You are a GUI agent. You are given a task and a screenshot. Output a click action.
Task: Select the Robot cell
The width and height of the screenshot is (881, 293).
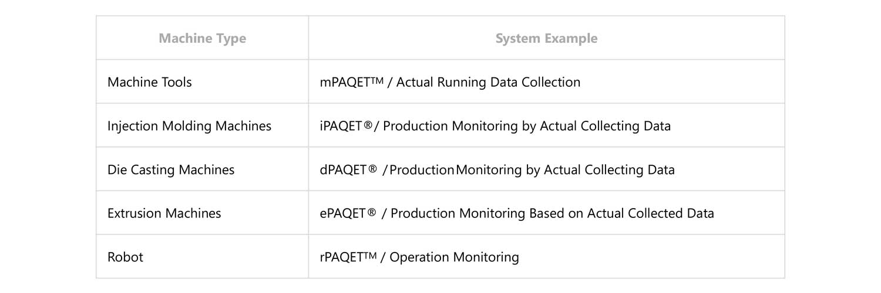(x=125, y=257)
